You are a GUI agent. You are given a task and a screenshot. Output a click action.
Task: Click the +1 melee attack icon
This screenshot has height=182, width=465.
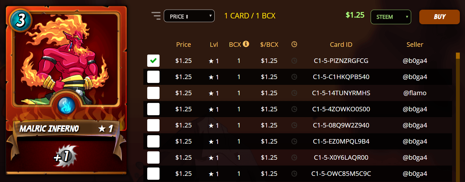65,156
